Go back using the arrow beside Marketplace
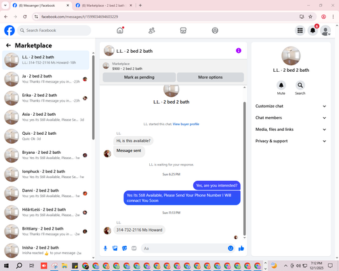The width and height of the screenshot is (339, 271). point(8,45)
